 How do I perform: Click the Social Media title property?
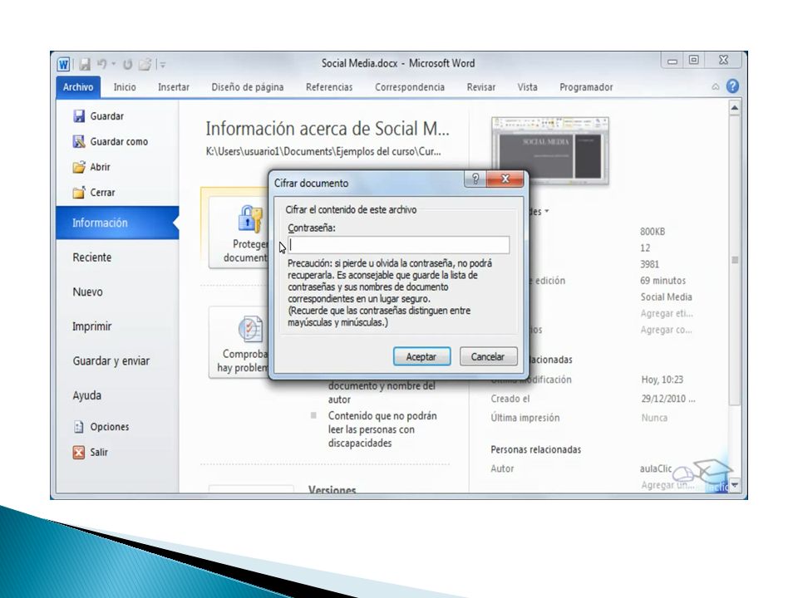click(x=666, y=297)
